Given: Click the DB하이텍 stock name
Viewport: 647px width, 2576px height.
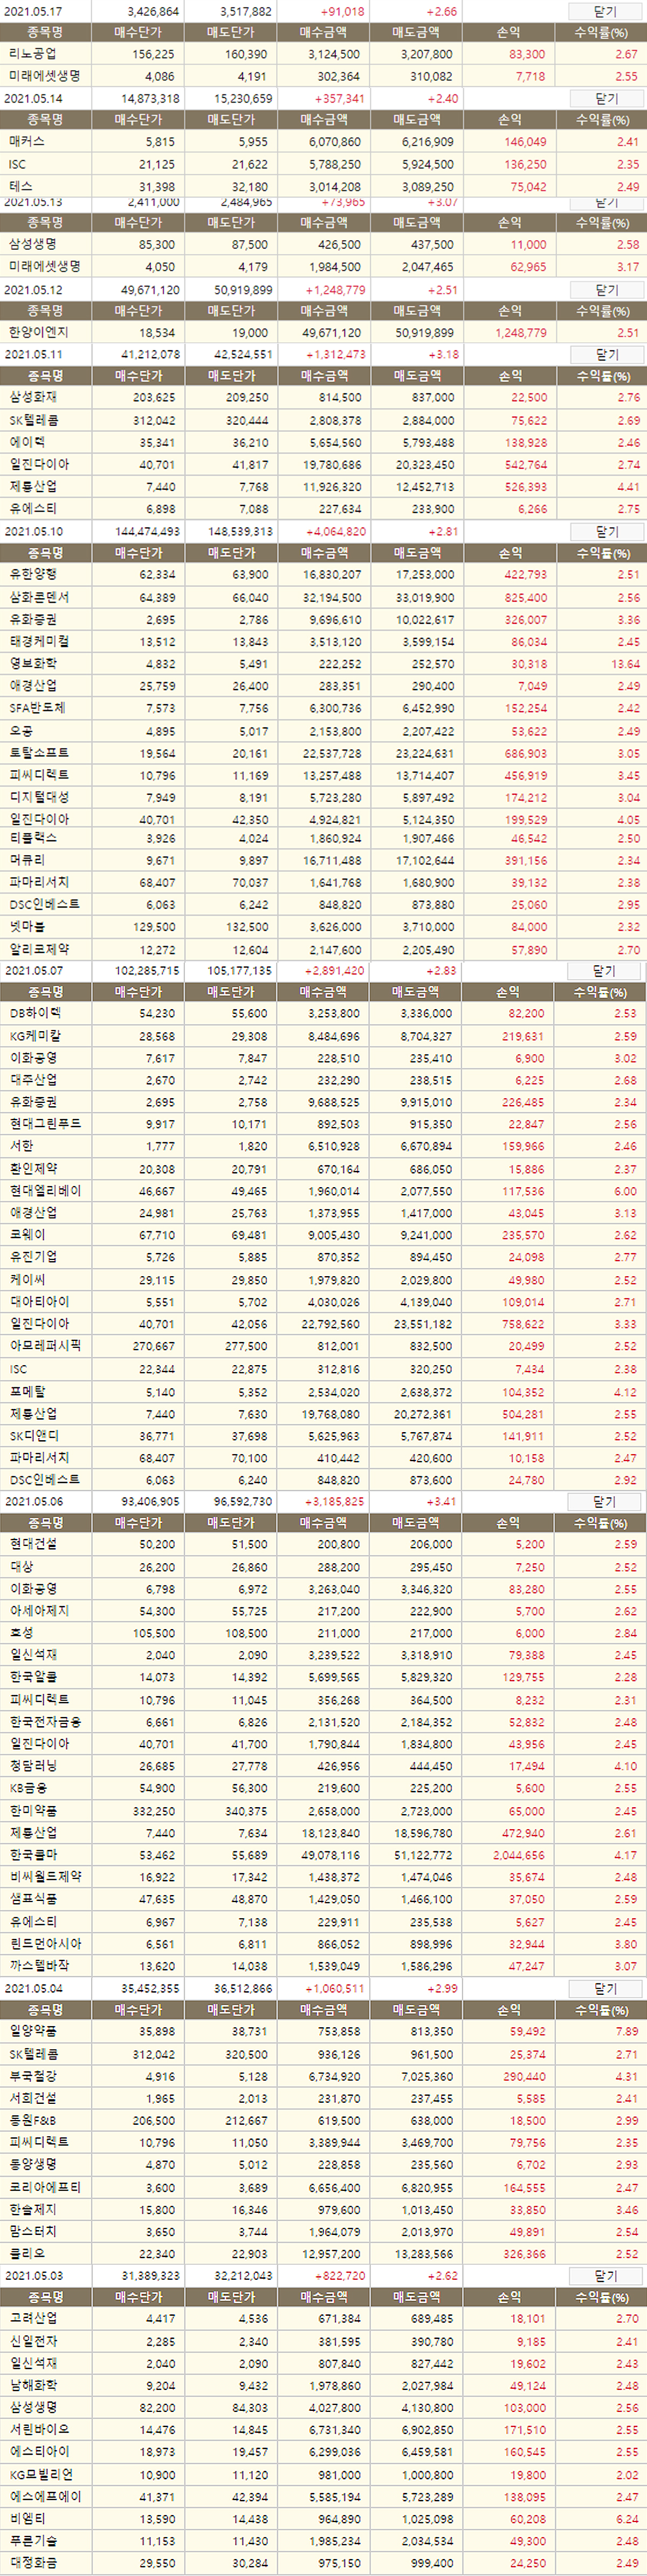Looking at the screenshot, I should coord(35,1013).
